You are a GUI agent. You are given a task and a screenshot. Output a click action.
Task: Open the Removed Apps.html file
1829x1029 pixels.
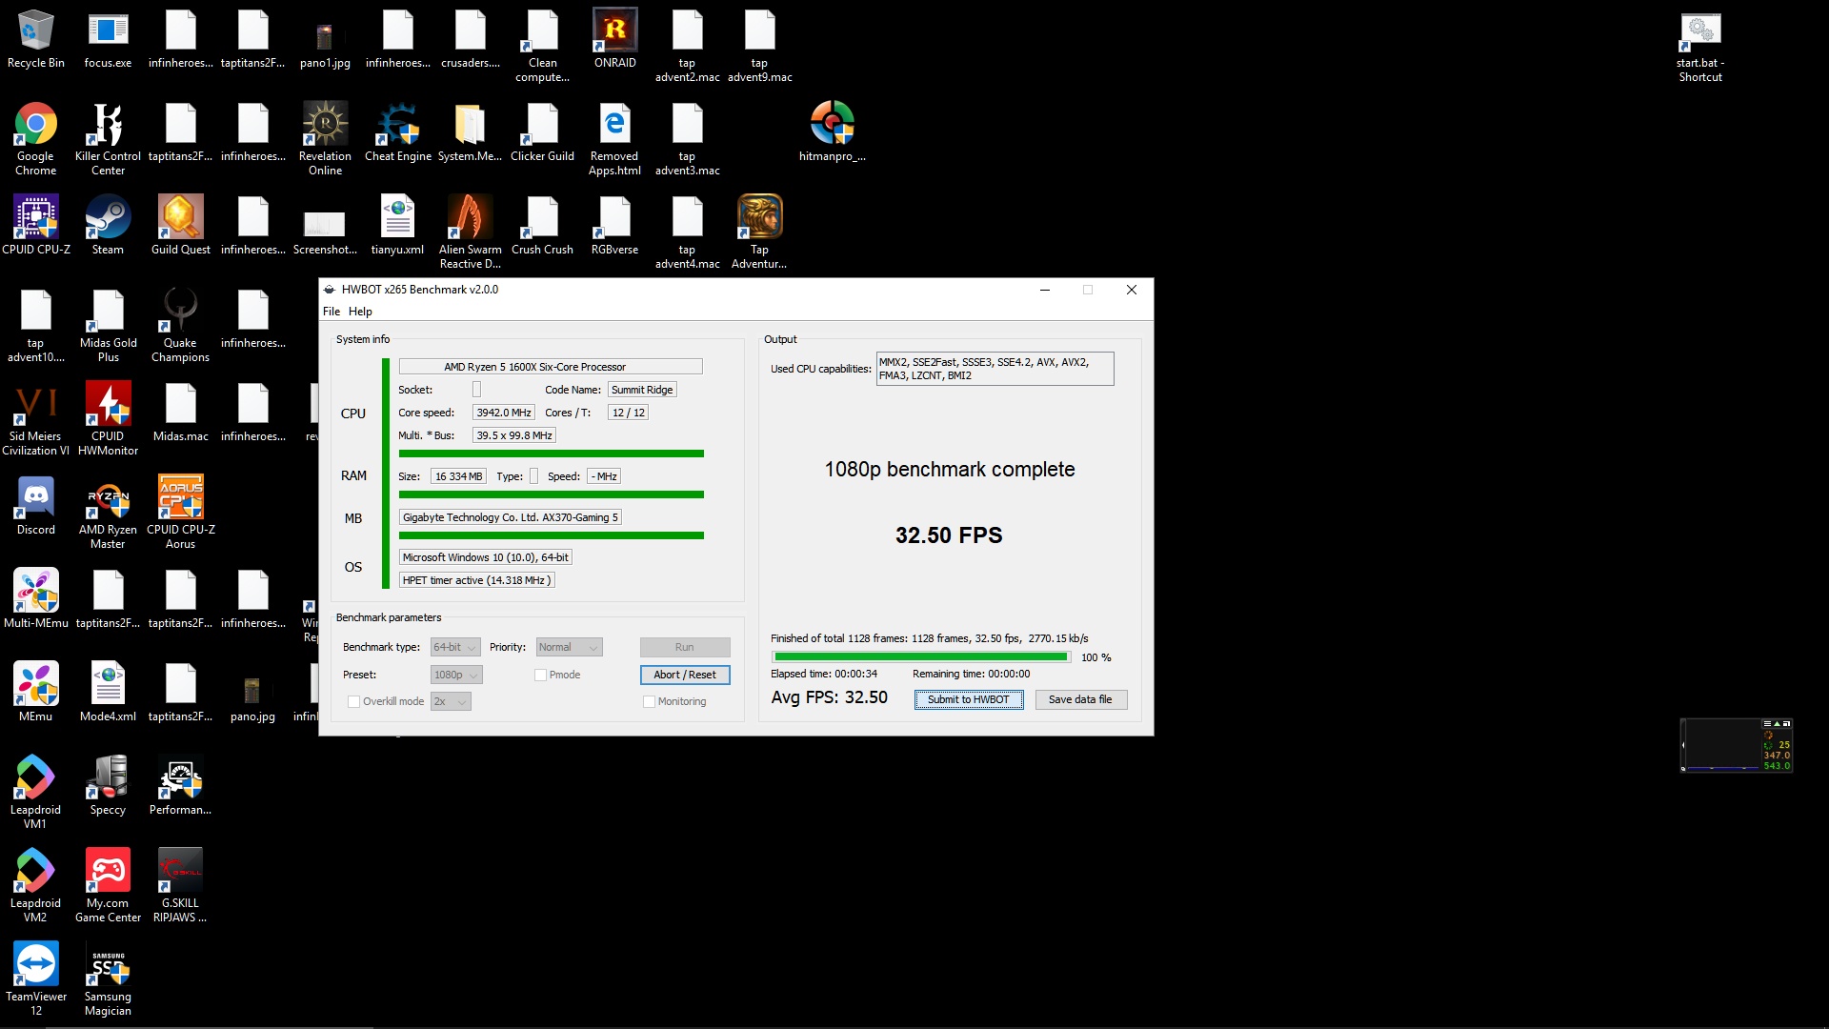pyautogui.click(x=614, y=139)
